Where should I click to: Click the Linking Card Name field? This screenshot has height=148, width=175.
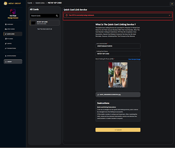(118, 54)
